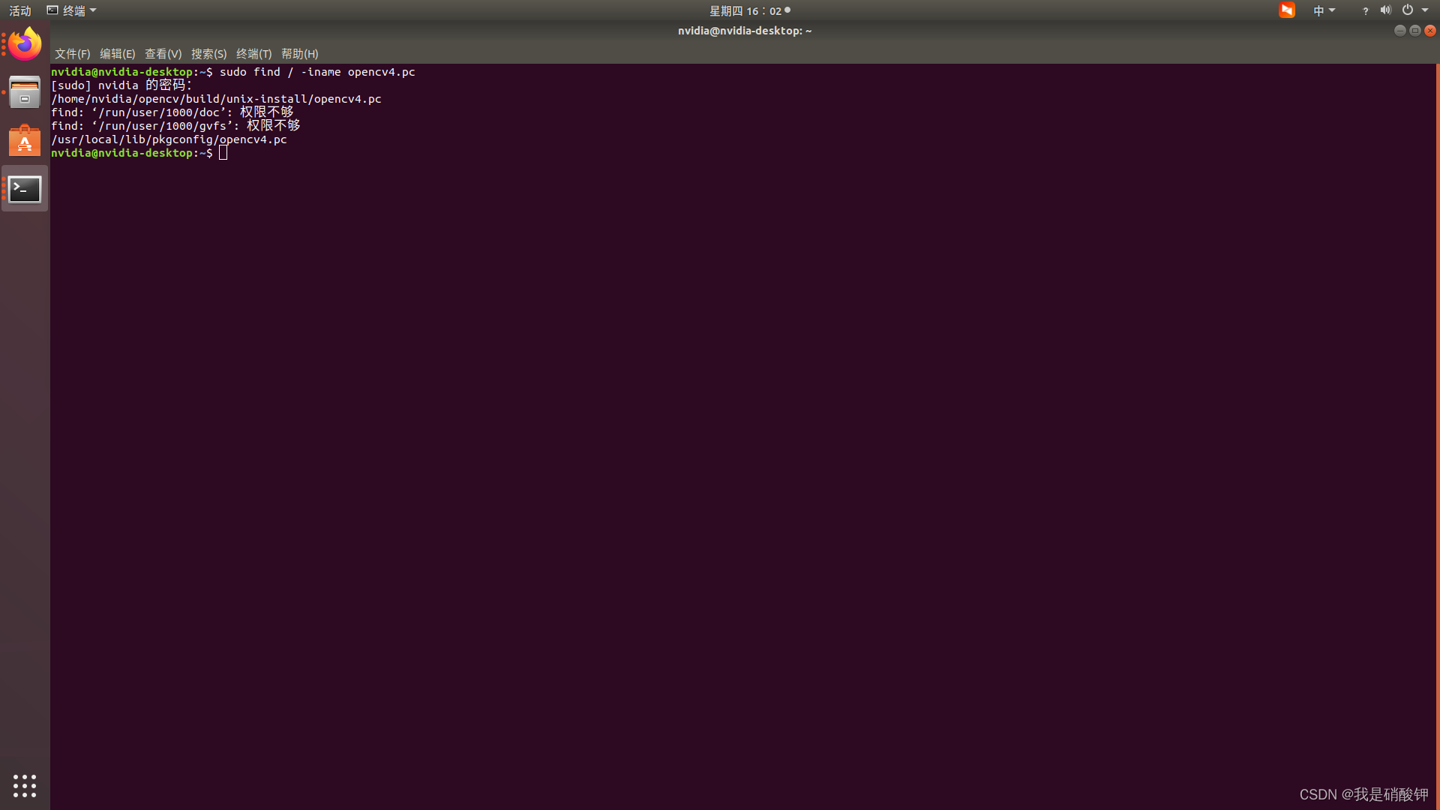This screenshot has width=1440, height=810.
Task: Open the 终端 application menu in top bar
Action: point(71,10)
